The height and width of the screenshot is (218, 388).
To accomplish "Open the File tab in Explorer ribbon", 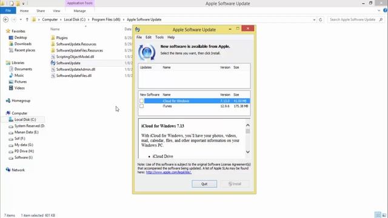I will tap(8, 11).
